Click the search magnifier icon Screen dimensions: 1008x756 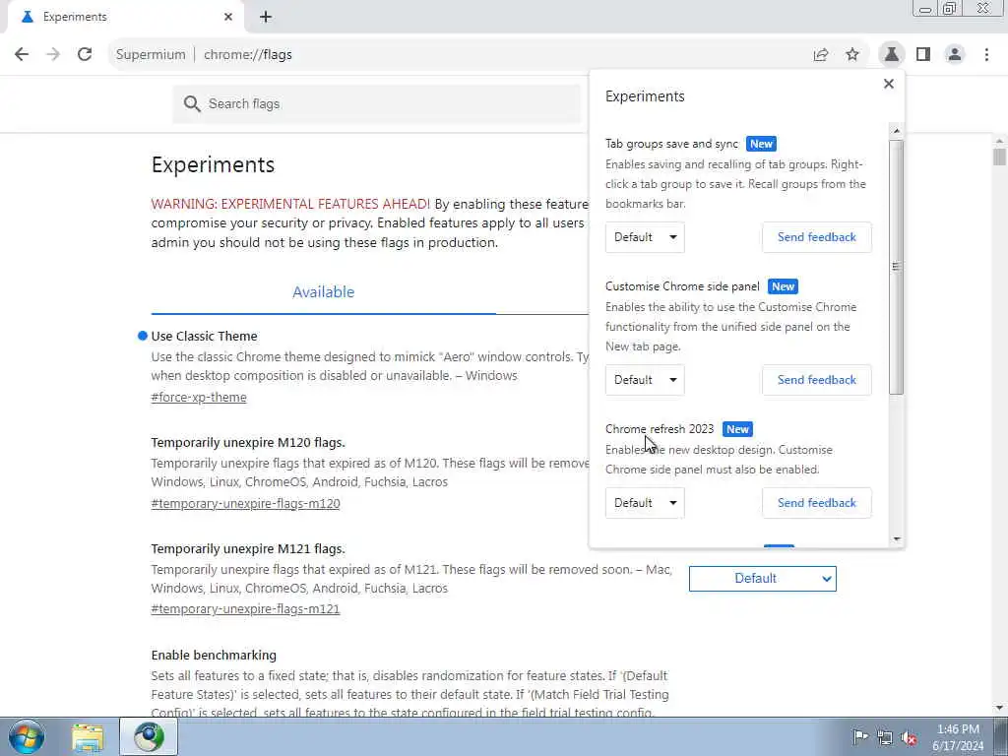(192, 103)
